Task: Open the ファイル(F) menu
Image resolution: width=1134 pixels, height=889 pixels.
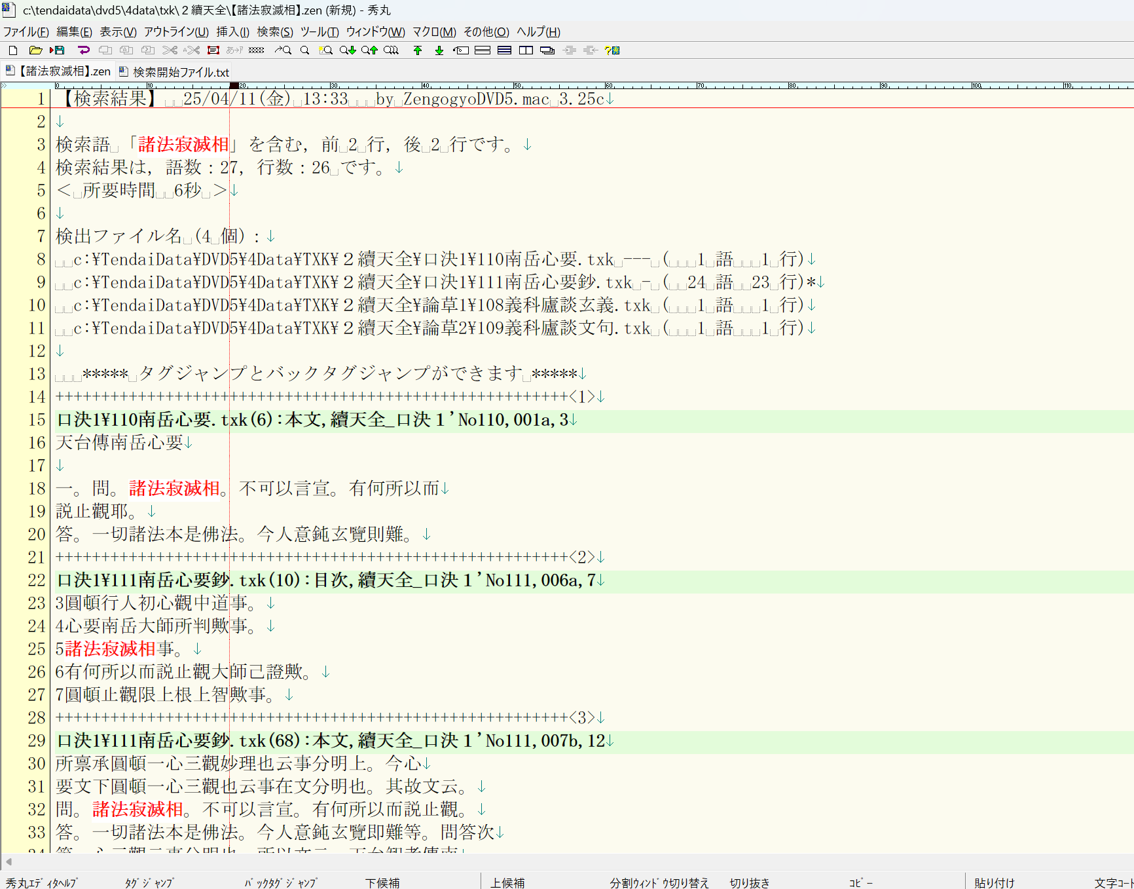Action: click(x=26, y=31)
